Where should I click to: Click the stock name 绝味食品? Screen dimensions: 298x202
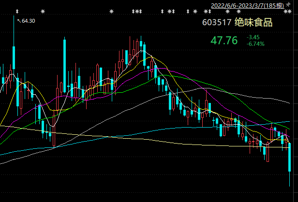253,22
